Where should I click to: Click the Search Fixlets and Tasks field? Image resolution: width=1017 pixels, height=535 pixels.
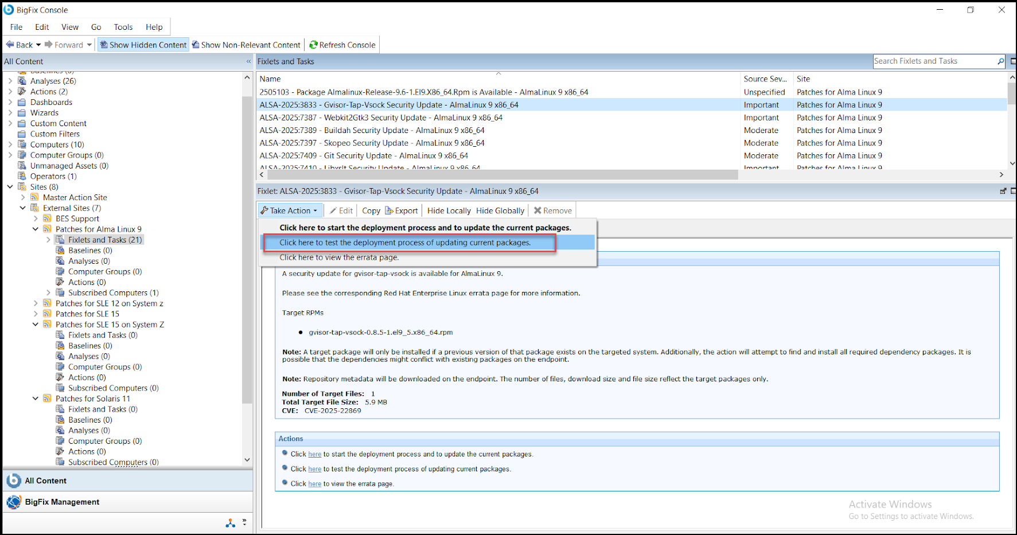[x=934, y=61]
